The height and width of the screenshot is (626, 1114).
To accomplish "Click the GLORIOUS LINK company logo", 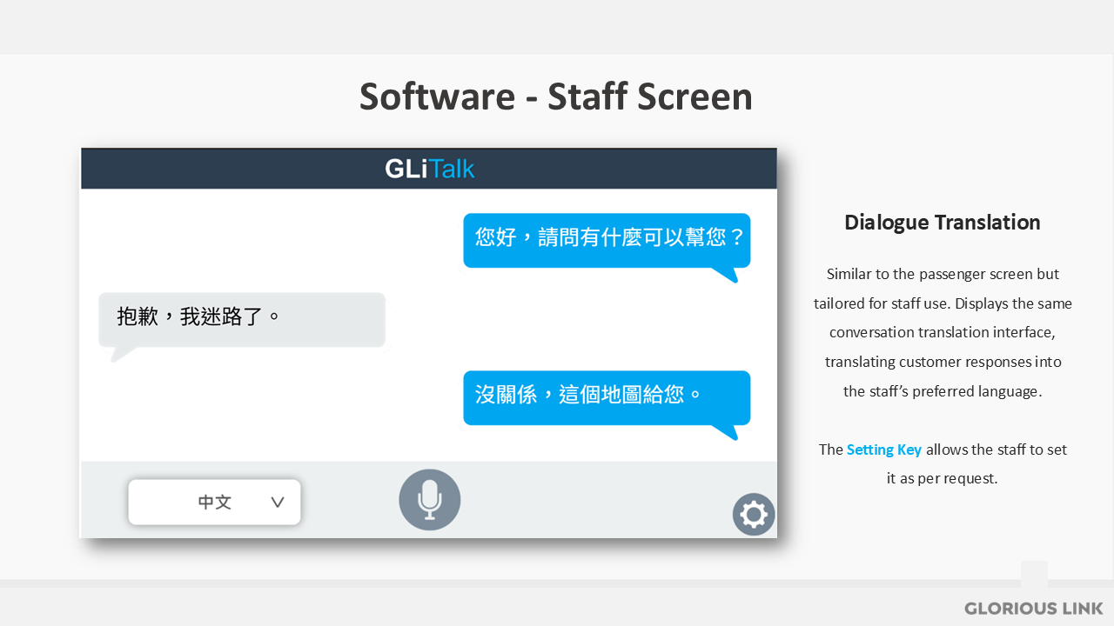I will [1033, 608].
